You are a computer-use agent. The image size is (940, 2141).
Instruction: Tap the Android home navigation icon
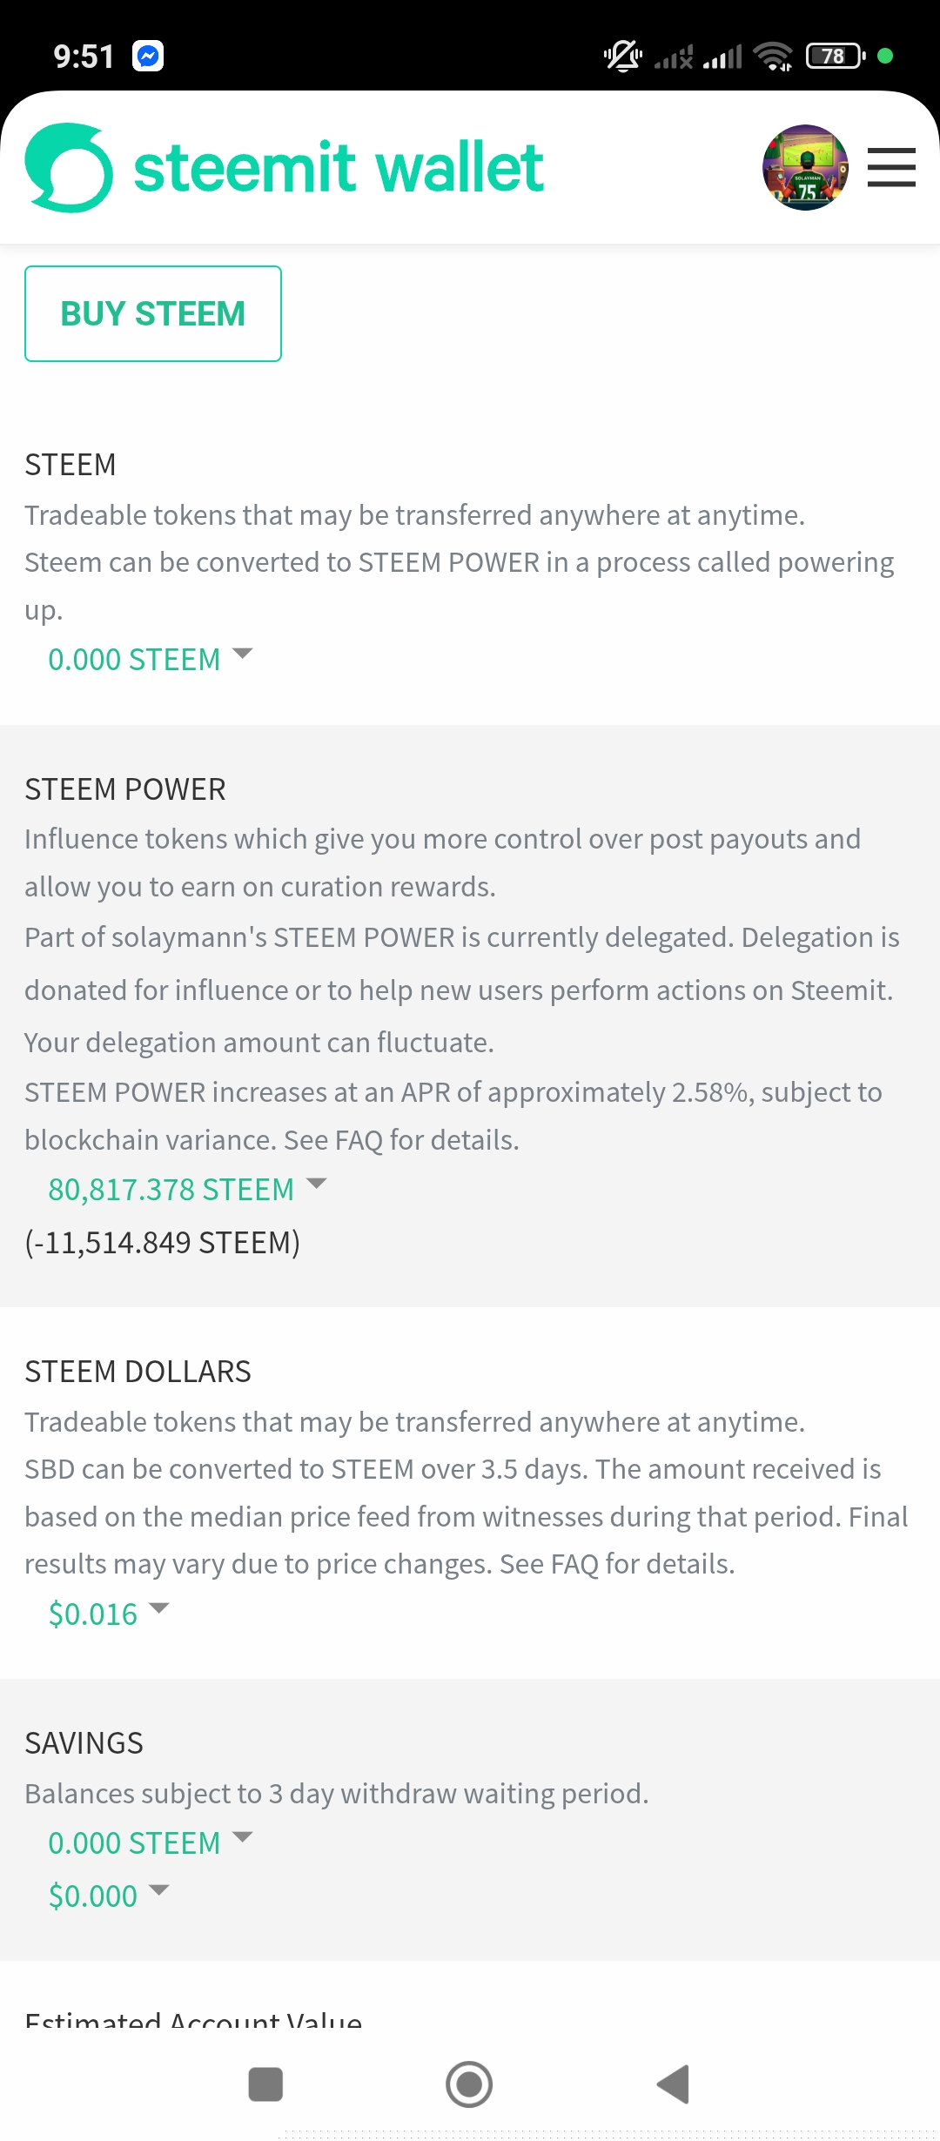click(x=469, y=2084)
